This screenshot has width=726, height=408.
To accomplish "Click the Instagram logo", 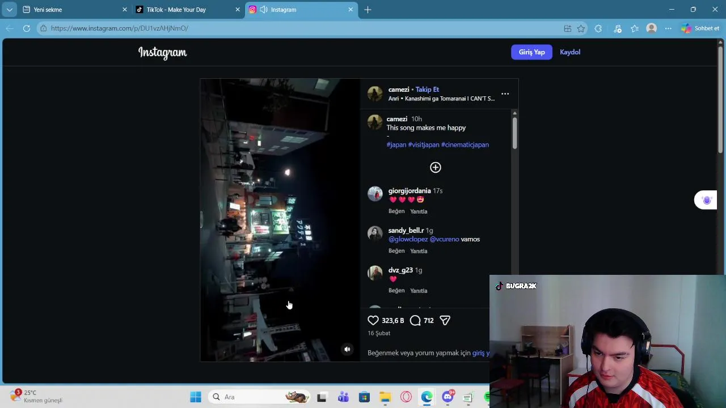I will [x=162, y=53].
